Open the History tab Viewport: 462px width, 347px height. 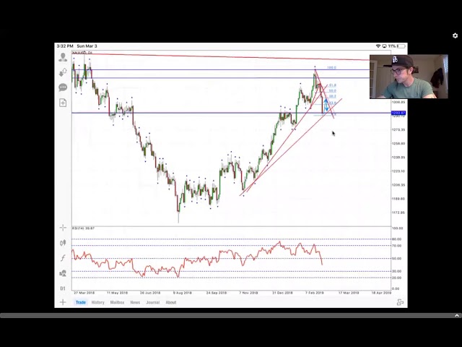pyautogui.click(x=97, y=302)
